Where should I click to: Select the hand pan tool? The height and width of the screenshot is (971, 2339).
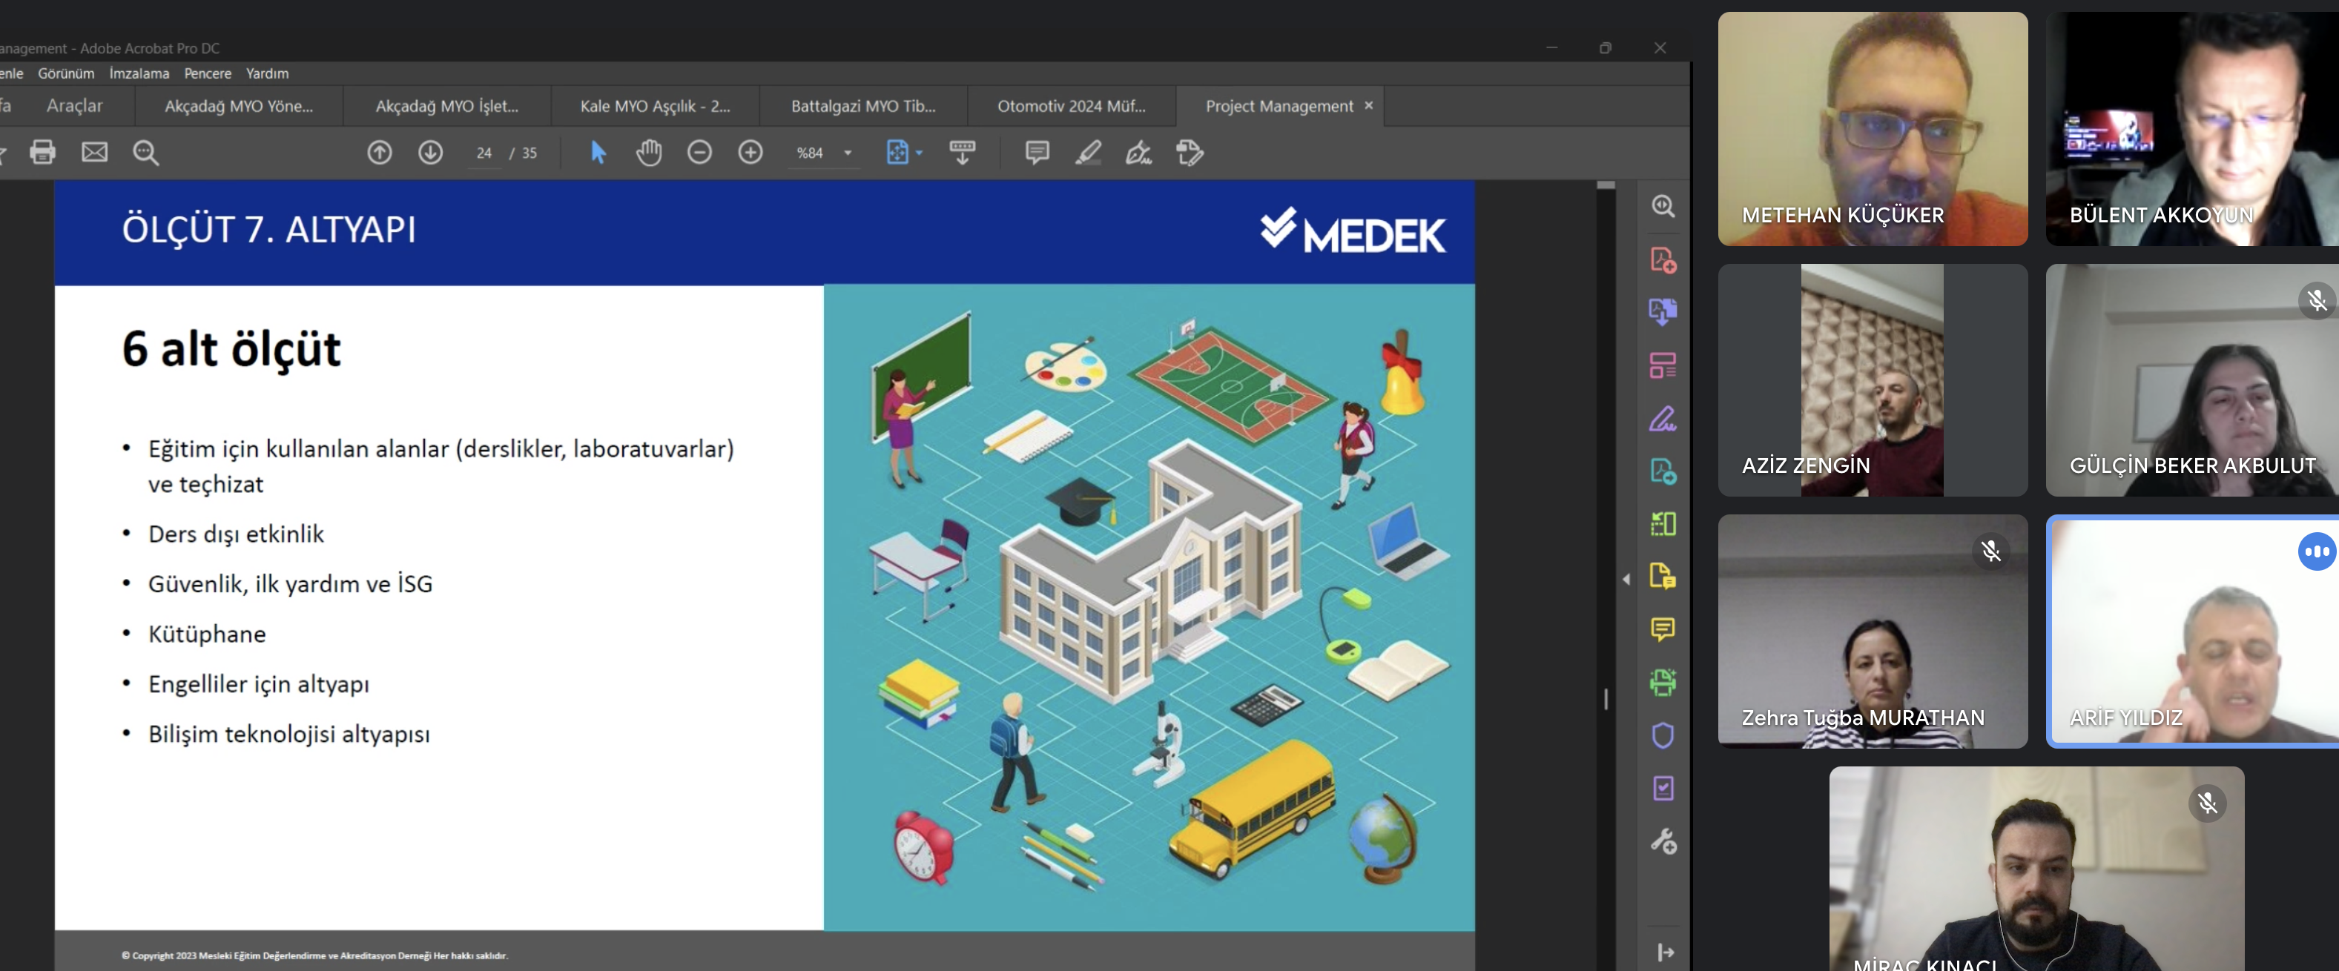coord(648,153)
